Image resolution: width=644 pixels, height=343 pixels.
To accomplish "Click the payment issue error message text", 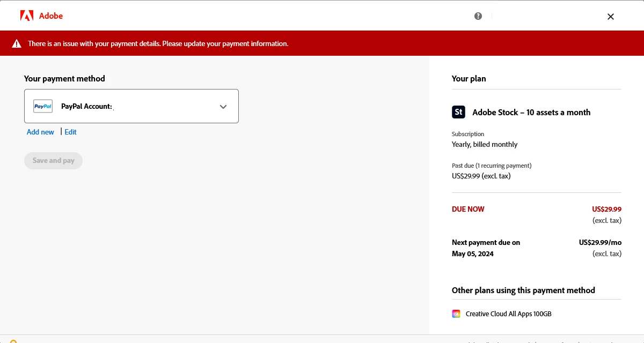I will pyautogui.click(x=158, y=43).
